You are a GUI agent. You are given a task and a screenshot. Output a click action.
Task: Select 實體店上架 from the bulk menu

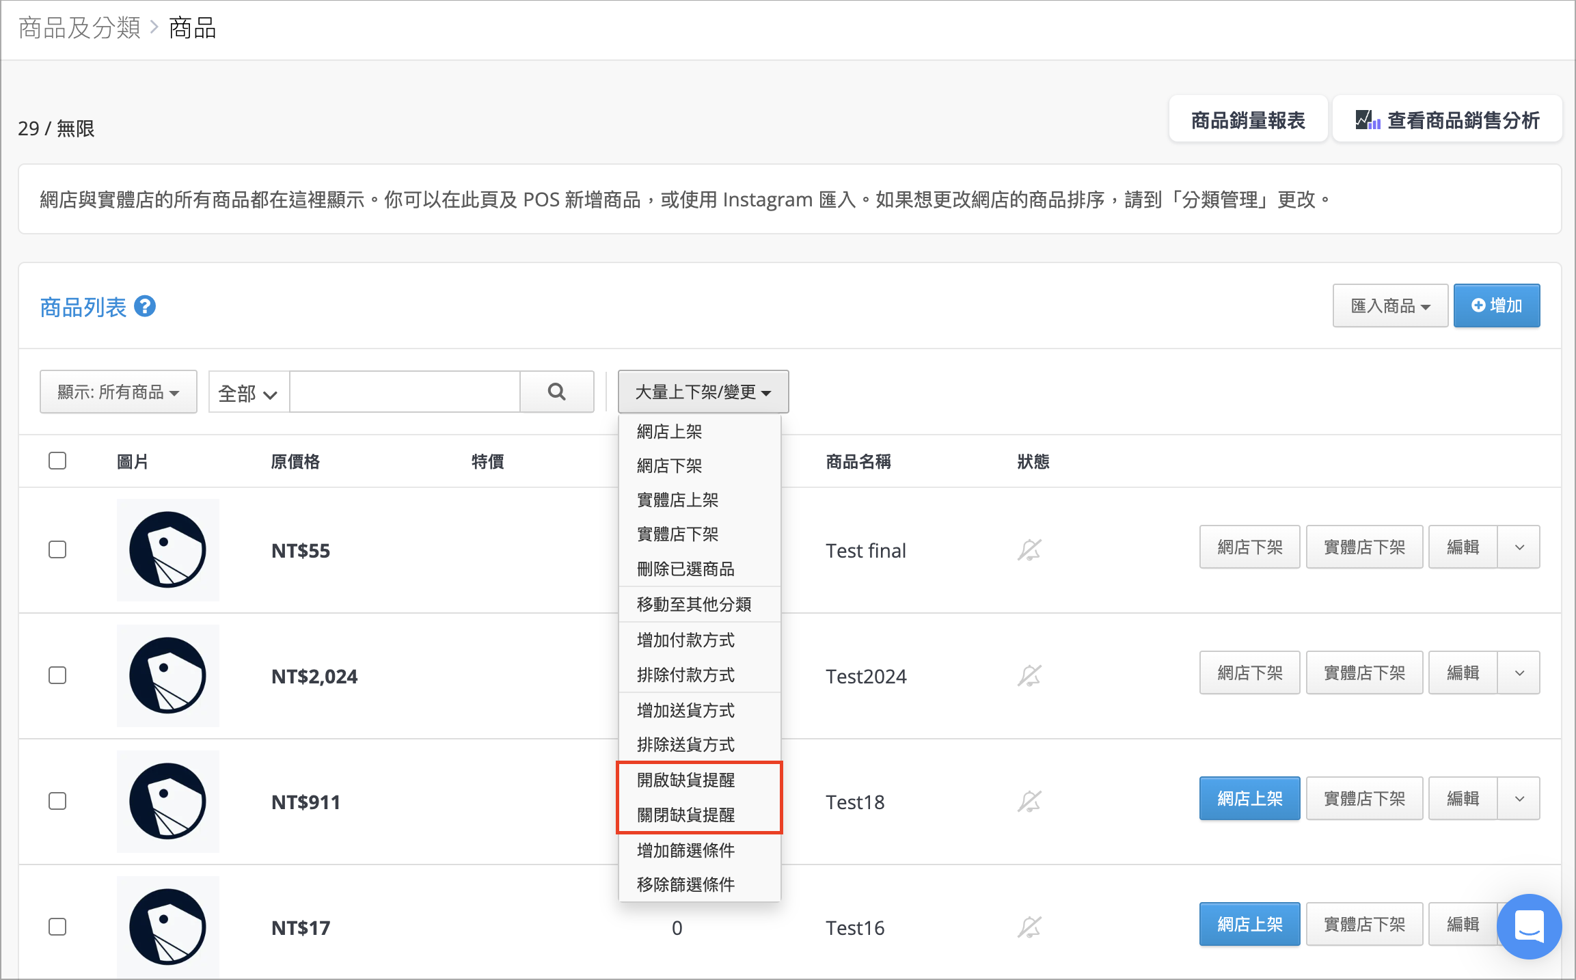699,500
